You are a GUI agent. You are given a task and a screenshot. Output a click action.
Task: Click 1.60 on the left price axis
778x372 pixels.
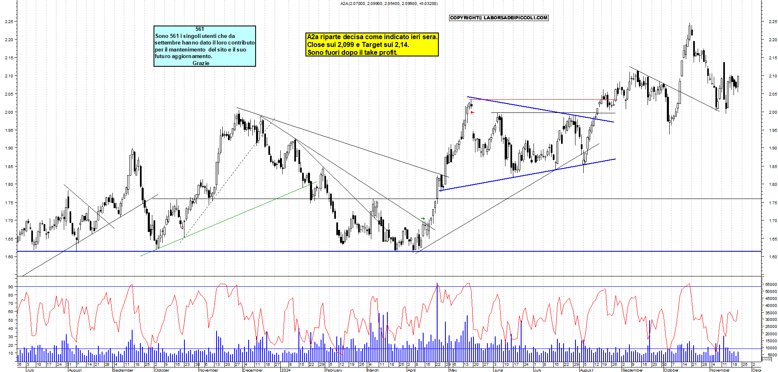tap(8, 257)
